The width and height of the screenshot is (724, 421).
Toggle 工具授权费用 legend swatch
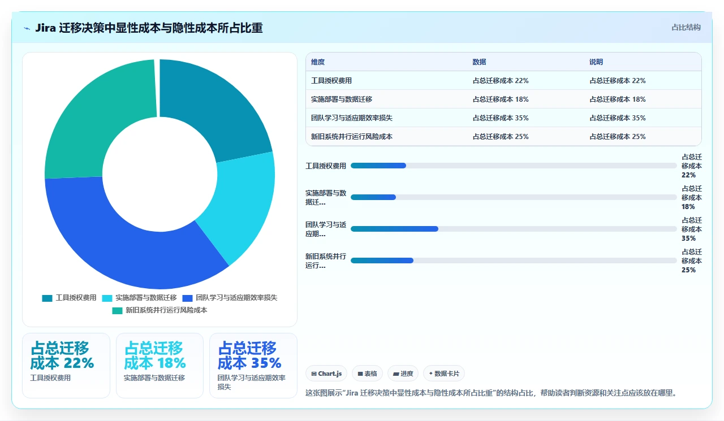click(47, 298)
